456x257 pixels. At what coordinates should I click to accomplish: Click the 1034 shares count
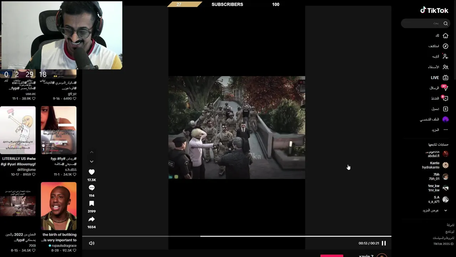pyautogui.click(x=92, y=227)
